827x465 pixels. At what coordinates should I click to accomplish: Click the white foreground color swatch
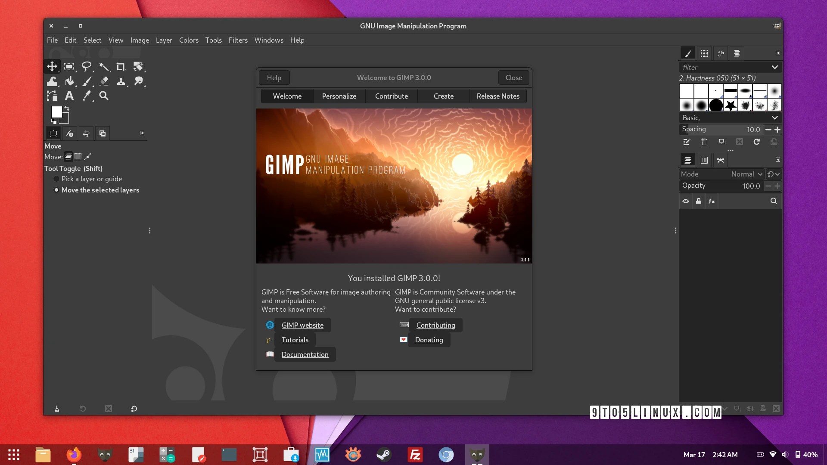click(56, 112)
